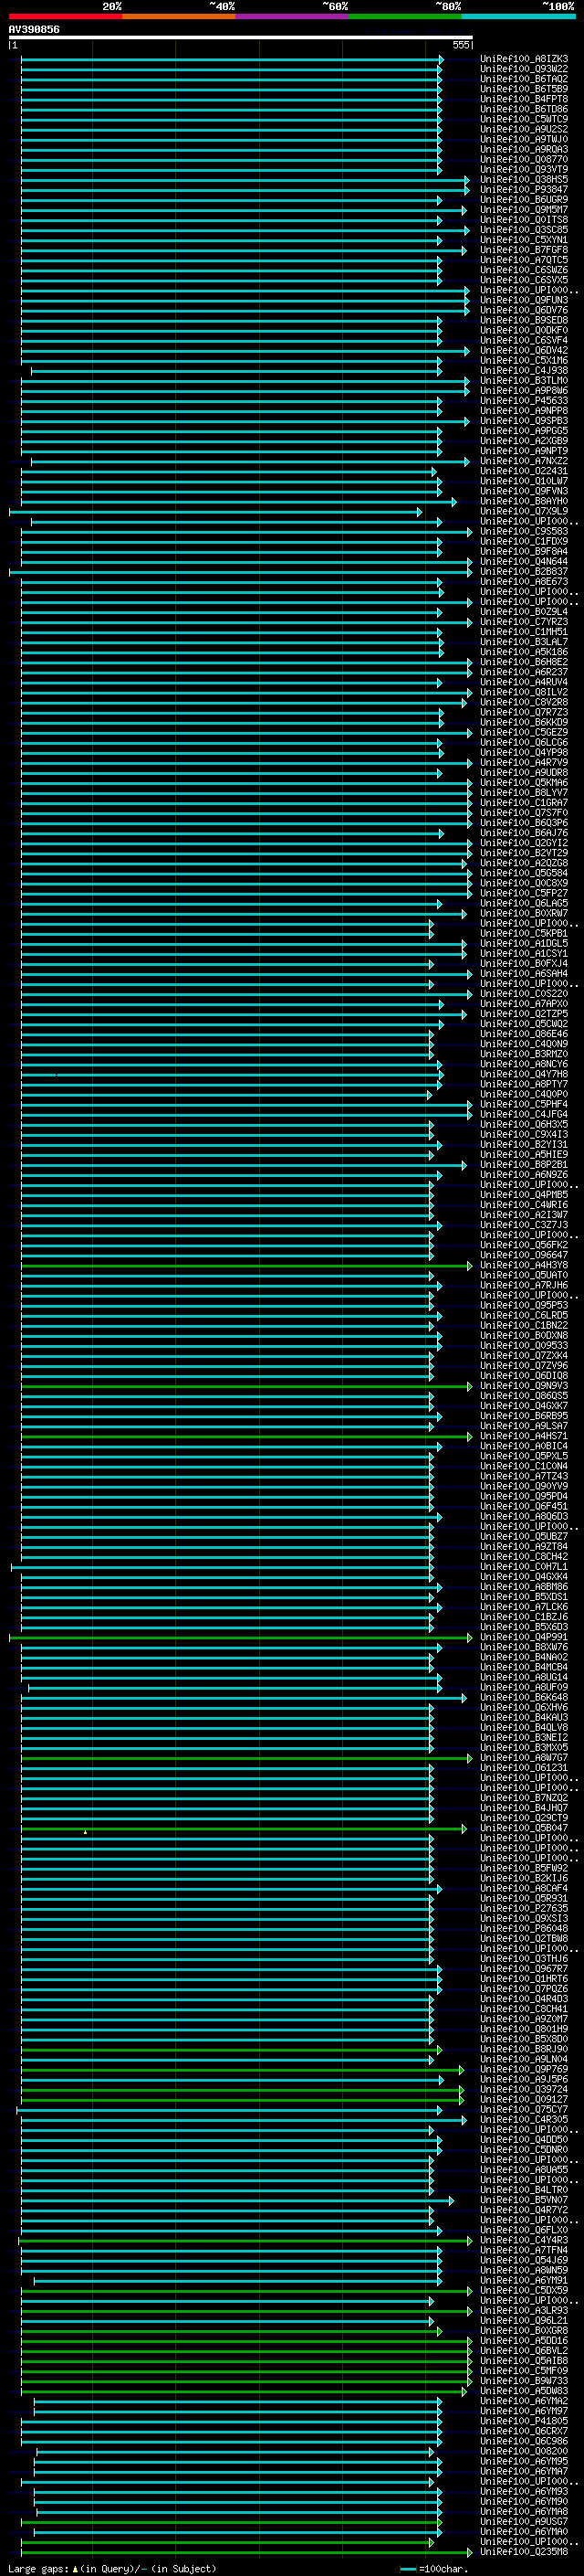Click the purple ~60% identity color segment
Viewport: 584px width, 2576px height.
tap(291, 16)
